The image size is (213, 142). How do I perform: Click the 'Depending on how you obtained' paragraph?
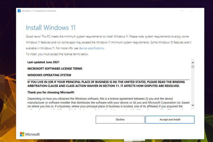pos(108,103)
